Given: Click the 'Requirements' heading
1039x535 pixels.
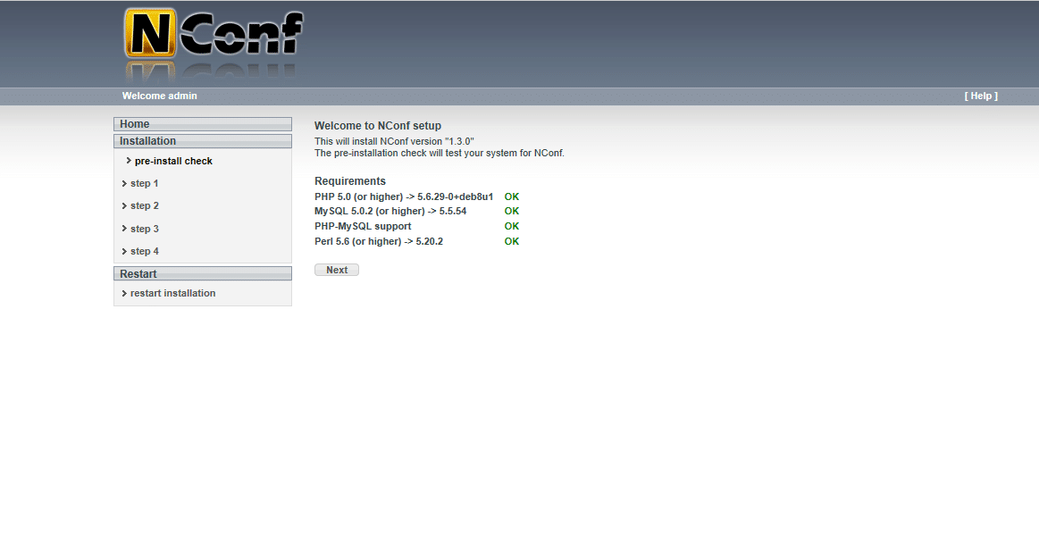Looking at the screenshot, I should (x=350, y=181).
